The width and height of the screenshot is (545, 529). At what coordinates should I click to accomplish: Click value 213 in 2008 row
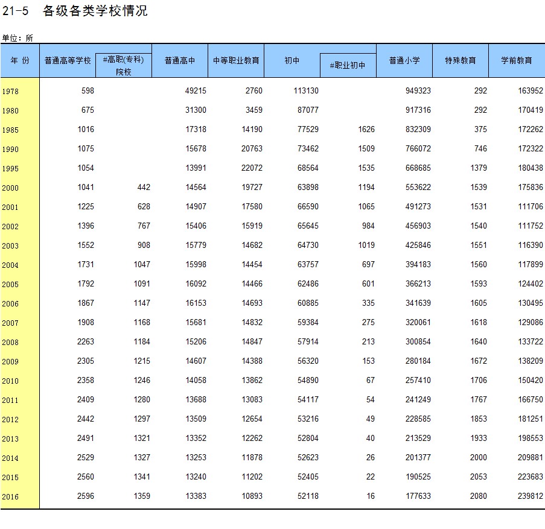click(x=368, y=341)
